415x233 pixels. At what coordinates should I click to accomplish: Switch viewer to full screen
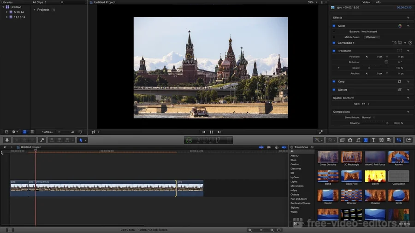(x=321, y=132)
